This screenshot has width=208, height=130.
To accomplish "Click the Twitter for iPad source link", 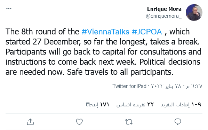I will (x=129, y=86).
